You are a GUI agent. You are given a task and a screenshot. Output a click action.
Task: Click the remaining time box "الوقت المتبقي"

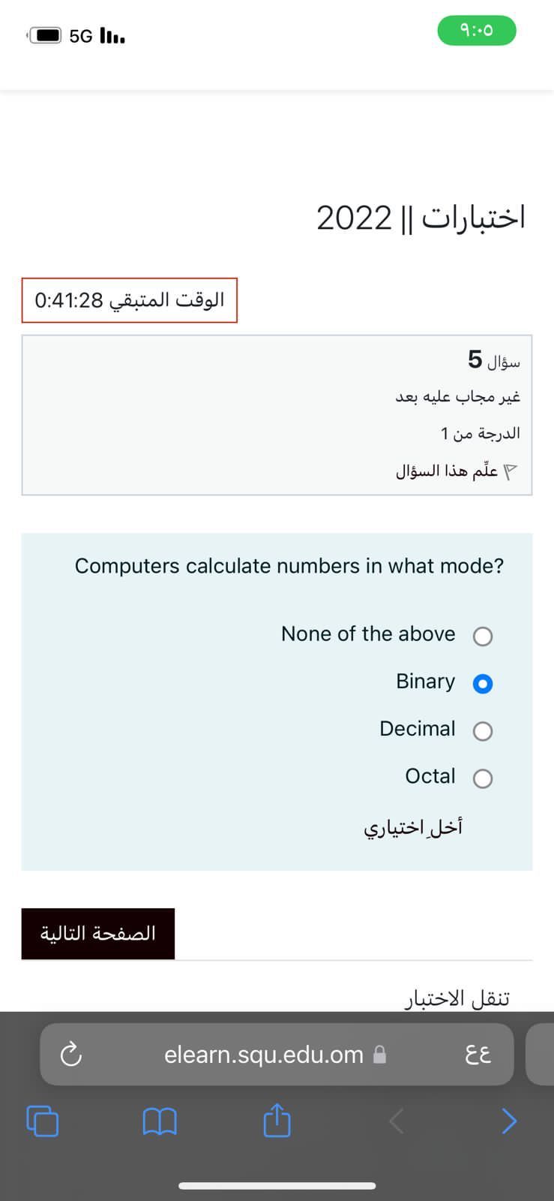click(130, 300)
